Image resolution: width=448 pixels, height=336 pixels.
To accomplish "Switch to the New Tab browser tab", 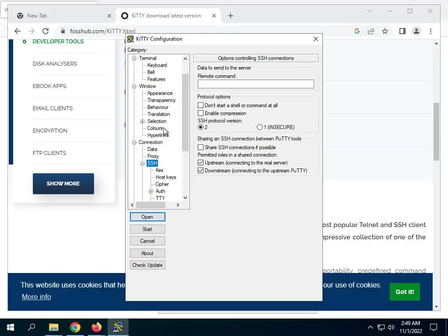I will 62,16.
